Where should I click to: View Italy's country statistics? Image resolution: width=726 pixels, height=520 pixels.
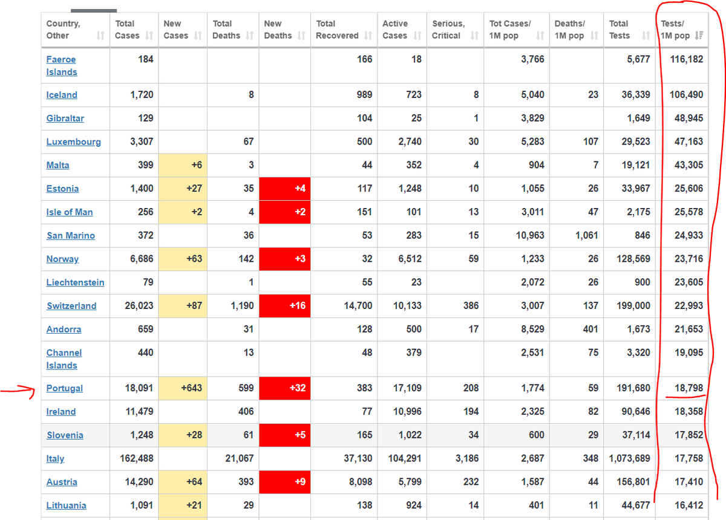tap(55, 458)
